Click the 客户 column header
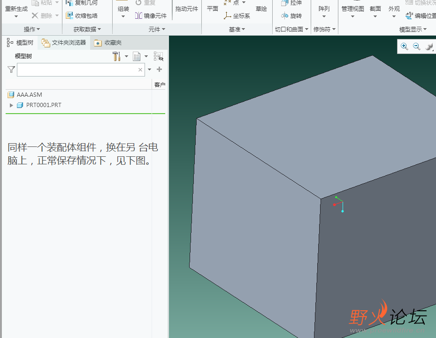The image size is (436, 338). click(x=160, y=84)
